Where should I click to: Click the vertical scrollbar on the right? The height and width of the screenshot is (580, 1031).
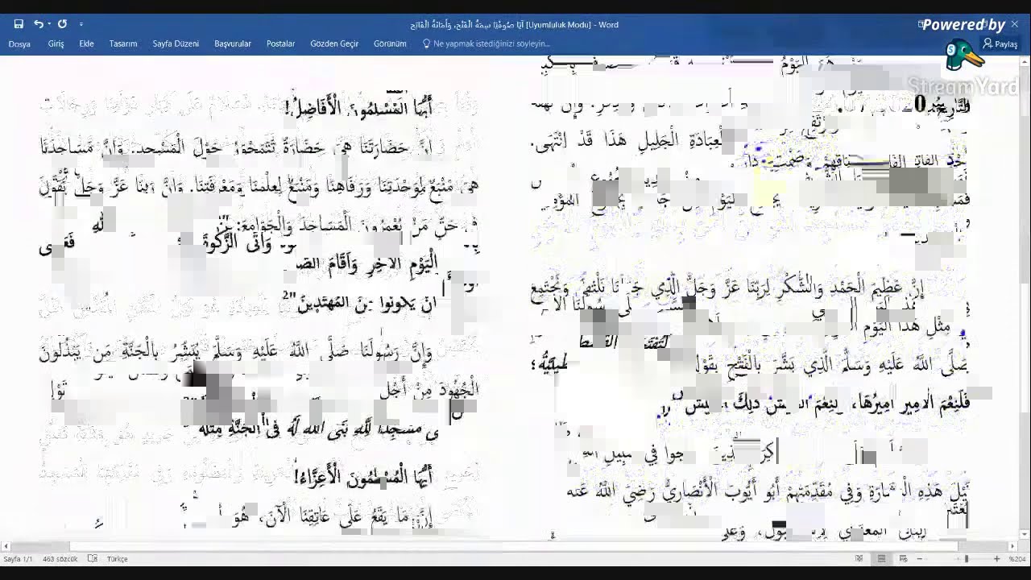[x=1025, y=300]
